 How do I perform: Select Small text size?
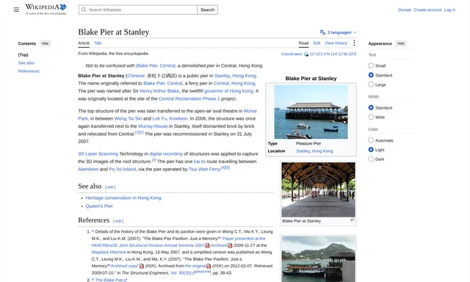(371, 65)
